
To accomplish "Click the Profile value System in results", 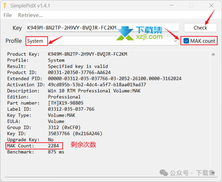I will pos(56,60).
